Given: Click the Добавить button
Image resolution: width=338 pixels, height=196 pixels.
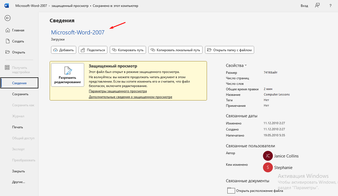Looking at the screenshot, I should click(63, 50).
